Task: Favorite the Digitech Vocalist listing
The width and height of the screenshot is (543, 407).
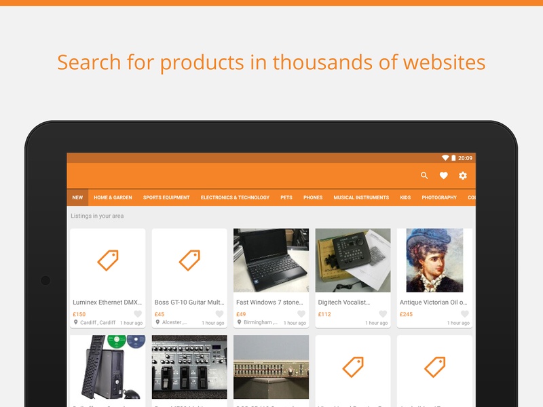Action: click(x=383, y=314)
